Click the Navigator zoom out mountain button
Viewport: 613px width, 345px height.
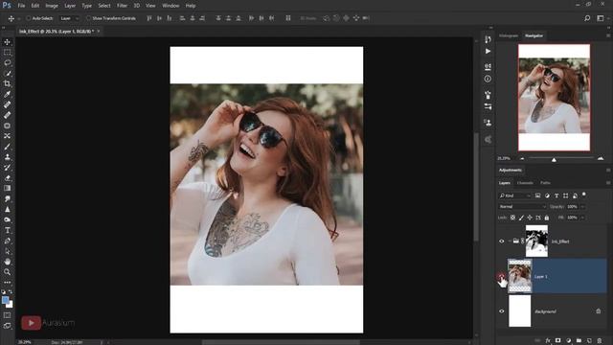tap(522, 158)
